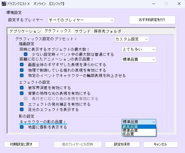Screen dimensions: 185x153
Task: Open the animation display quality dropdown
Action: pyautogui.click(x=139, y=59)
